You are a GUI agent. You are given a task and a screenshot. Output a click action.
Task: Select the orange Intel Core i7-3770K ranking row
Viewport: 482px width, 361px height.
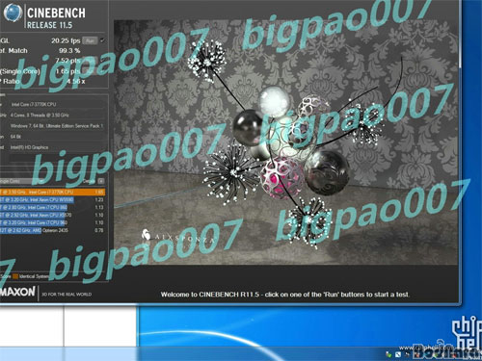52,193
